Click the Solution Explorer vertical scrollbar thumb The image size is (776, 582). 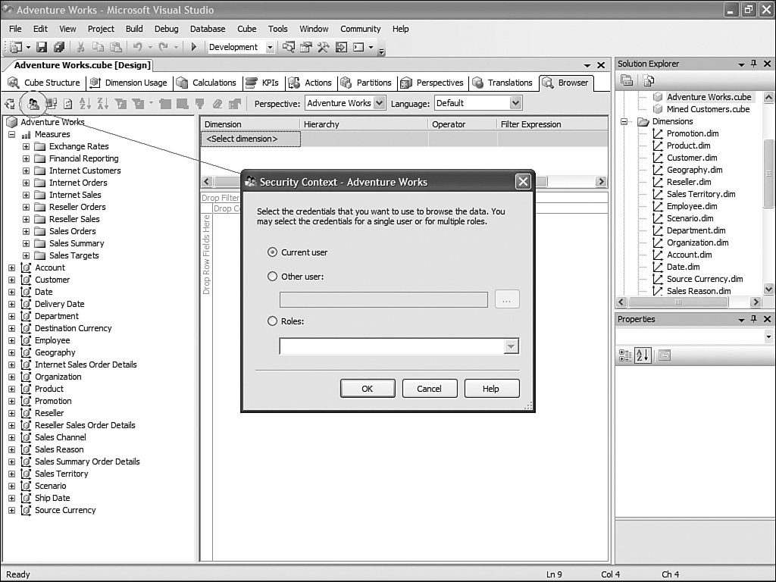click(x=768, y=174)
